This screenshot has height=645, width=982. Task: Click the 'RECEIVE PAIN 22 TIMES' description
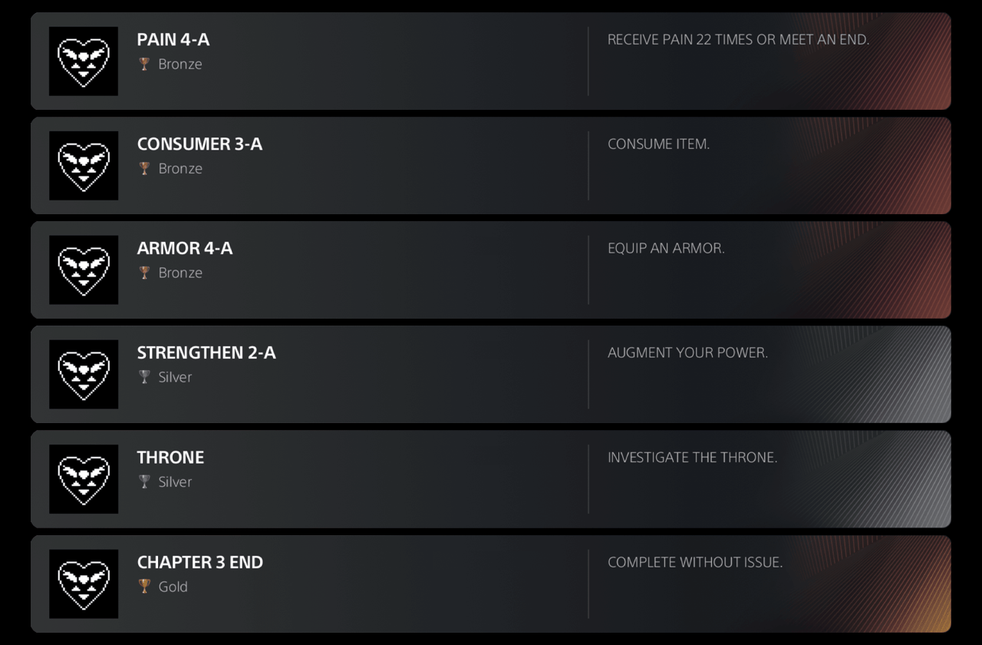click(738, 39)
